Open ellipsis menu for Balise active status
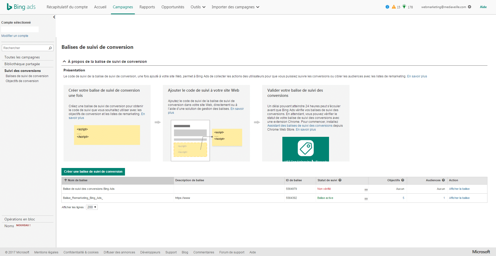Image resolution: width=496 pixels, height=256 pixels. pyautogui.click(x=366, y=199)
